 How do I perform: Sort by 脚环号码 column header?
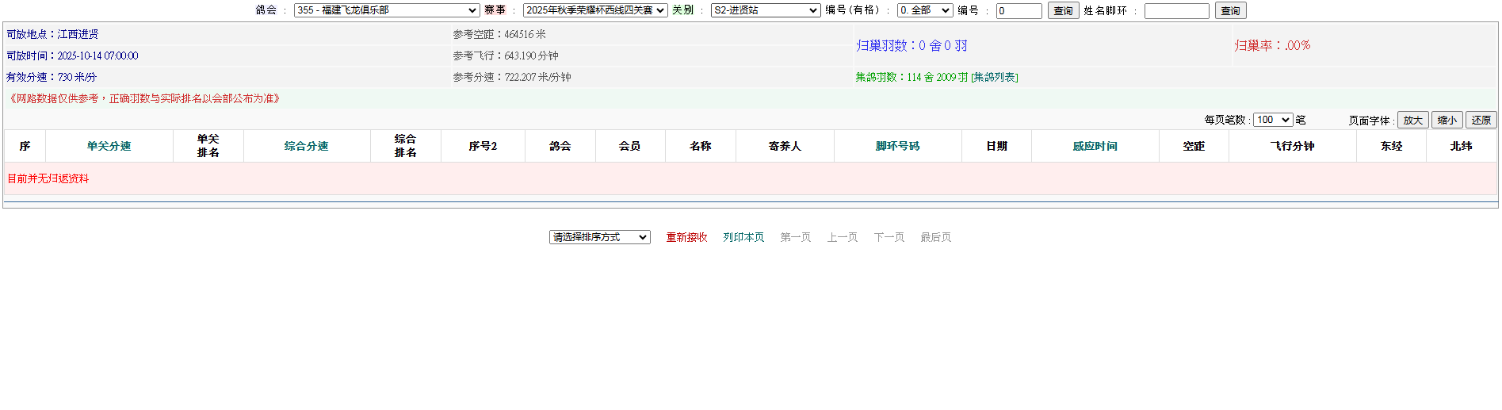coord(897,146)
